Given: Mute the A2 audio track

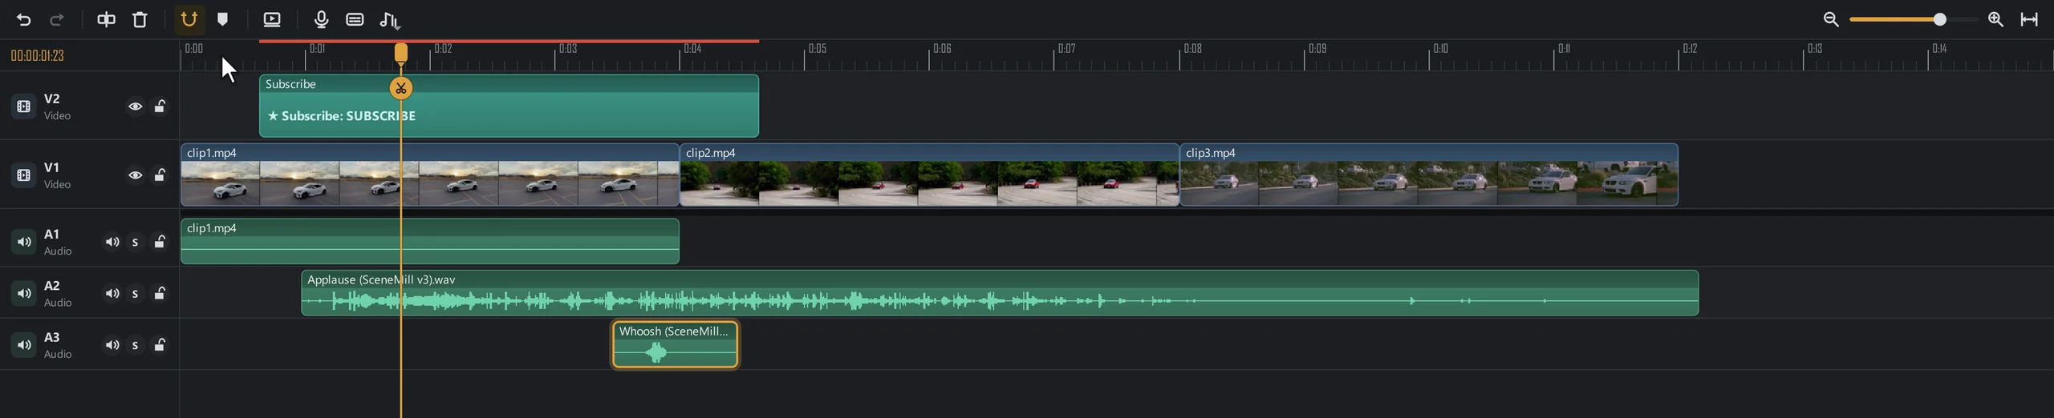Looking at the screenshot, I should coord(112,294).
